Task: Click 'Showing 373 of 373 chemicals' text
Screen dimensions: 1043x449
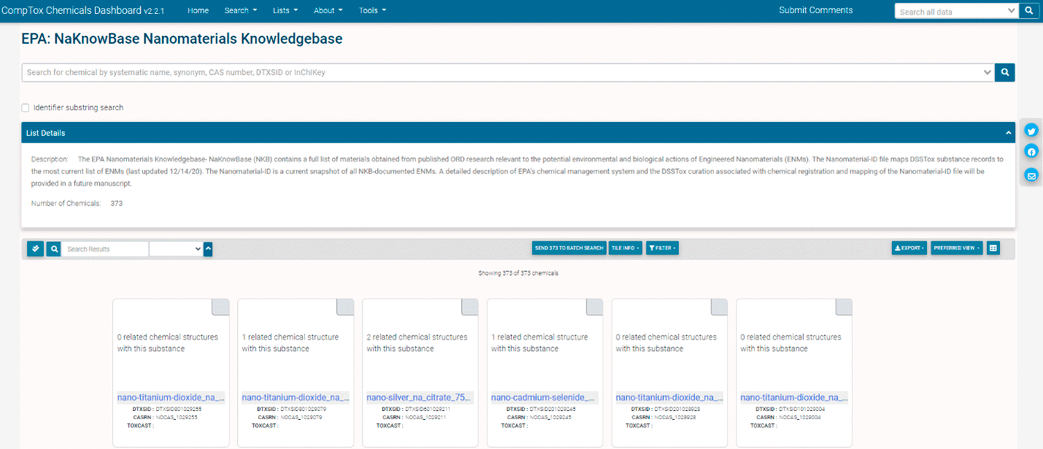Action: click(x=518, y=273)
